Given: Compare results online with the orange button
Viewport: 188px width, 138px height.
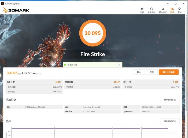Looking at the screenshot, I should [169, 72].
